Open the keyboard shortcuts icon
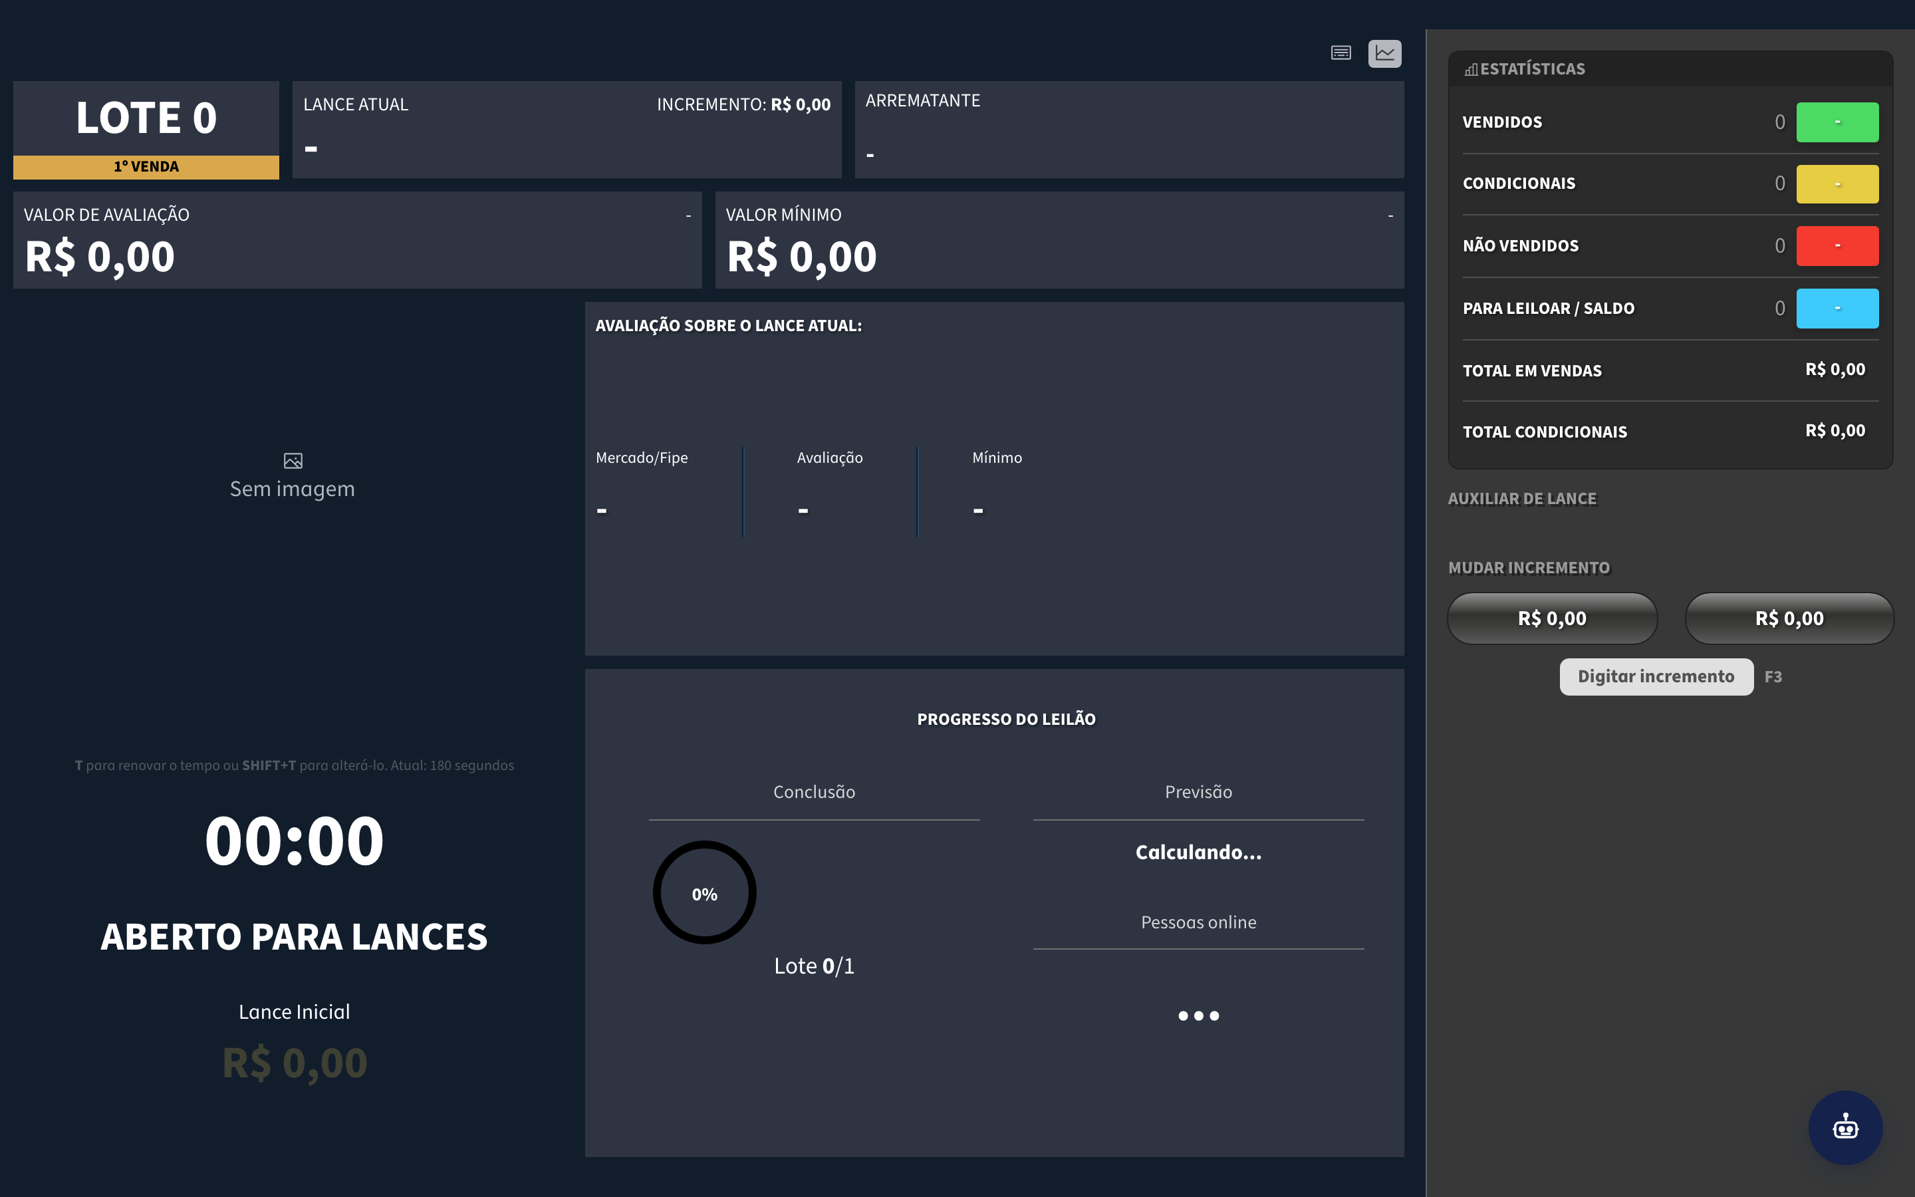 tap(1340, 53)
